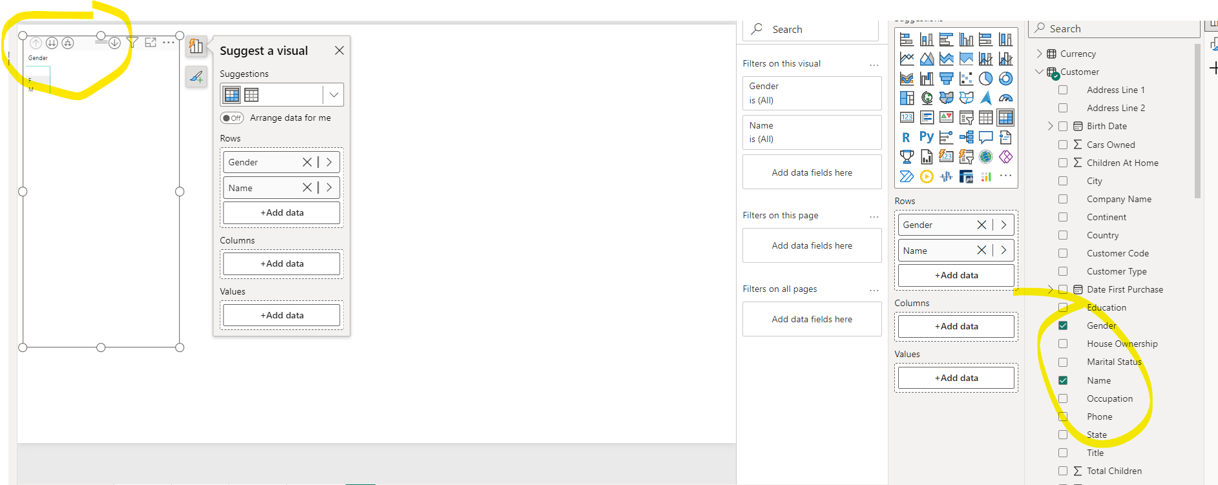Open more options for Filters on all pages
Viewport: 1218px width, 485px height.
pyautogui.click(x=874, y=289)
